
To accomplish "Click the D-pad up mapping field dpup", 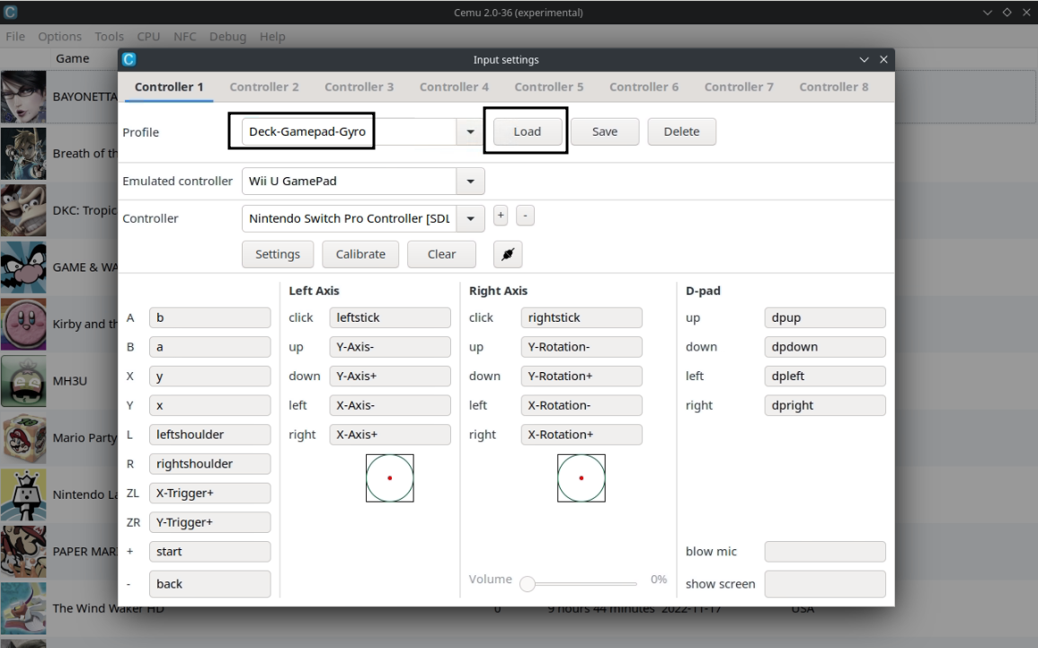I will (825, 318).
